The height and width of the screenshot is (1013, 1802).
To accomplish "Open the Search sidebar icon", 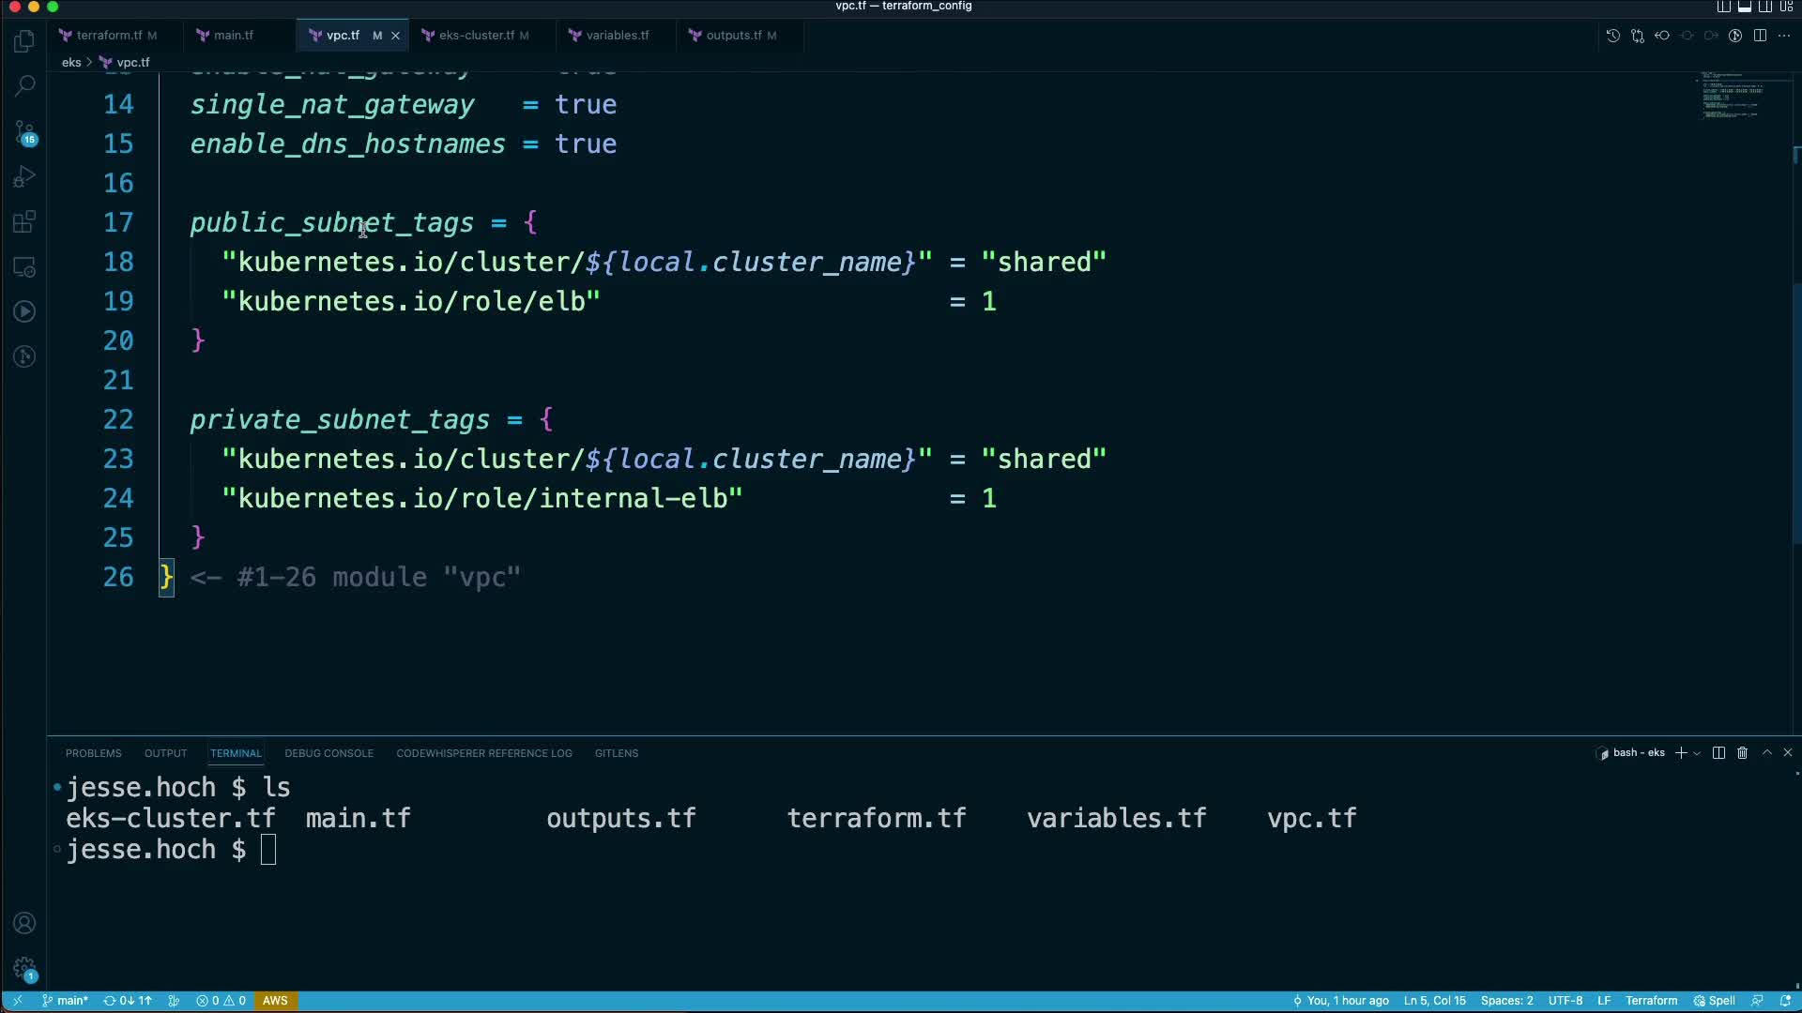I will pos(24,85).
